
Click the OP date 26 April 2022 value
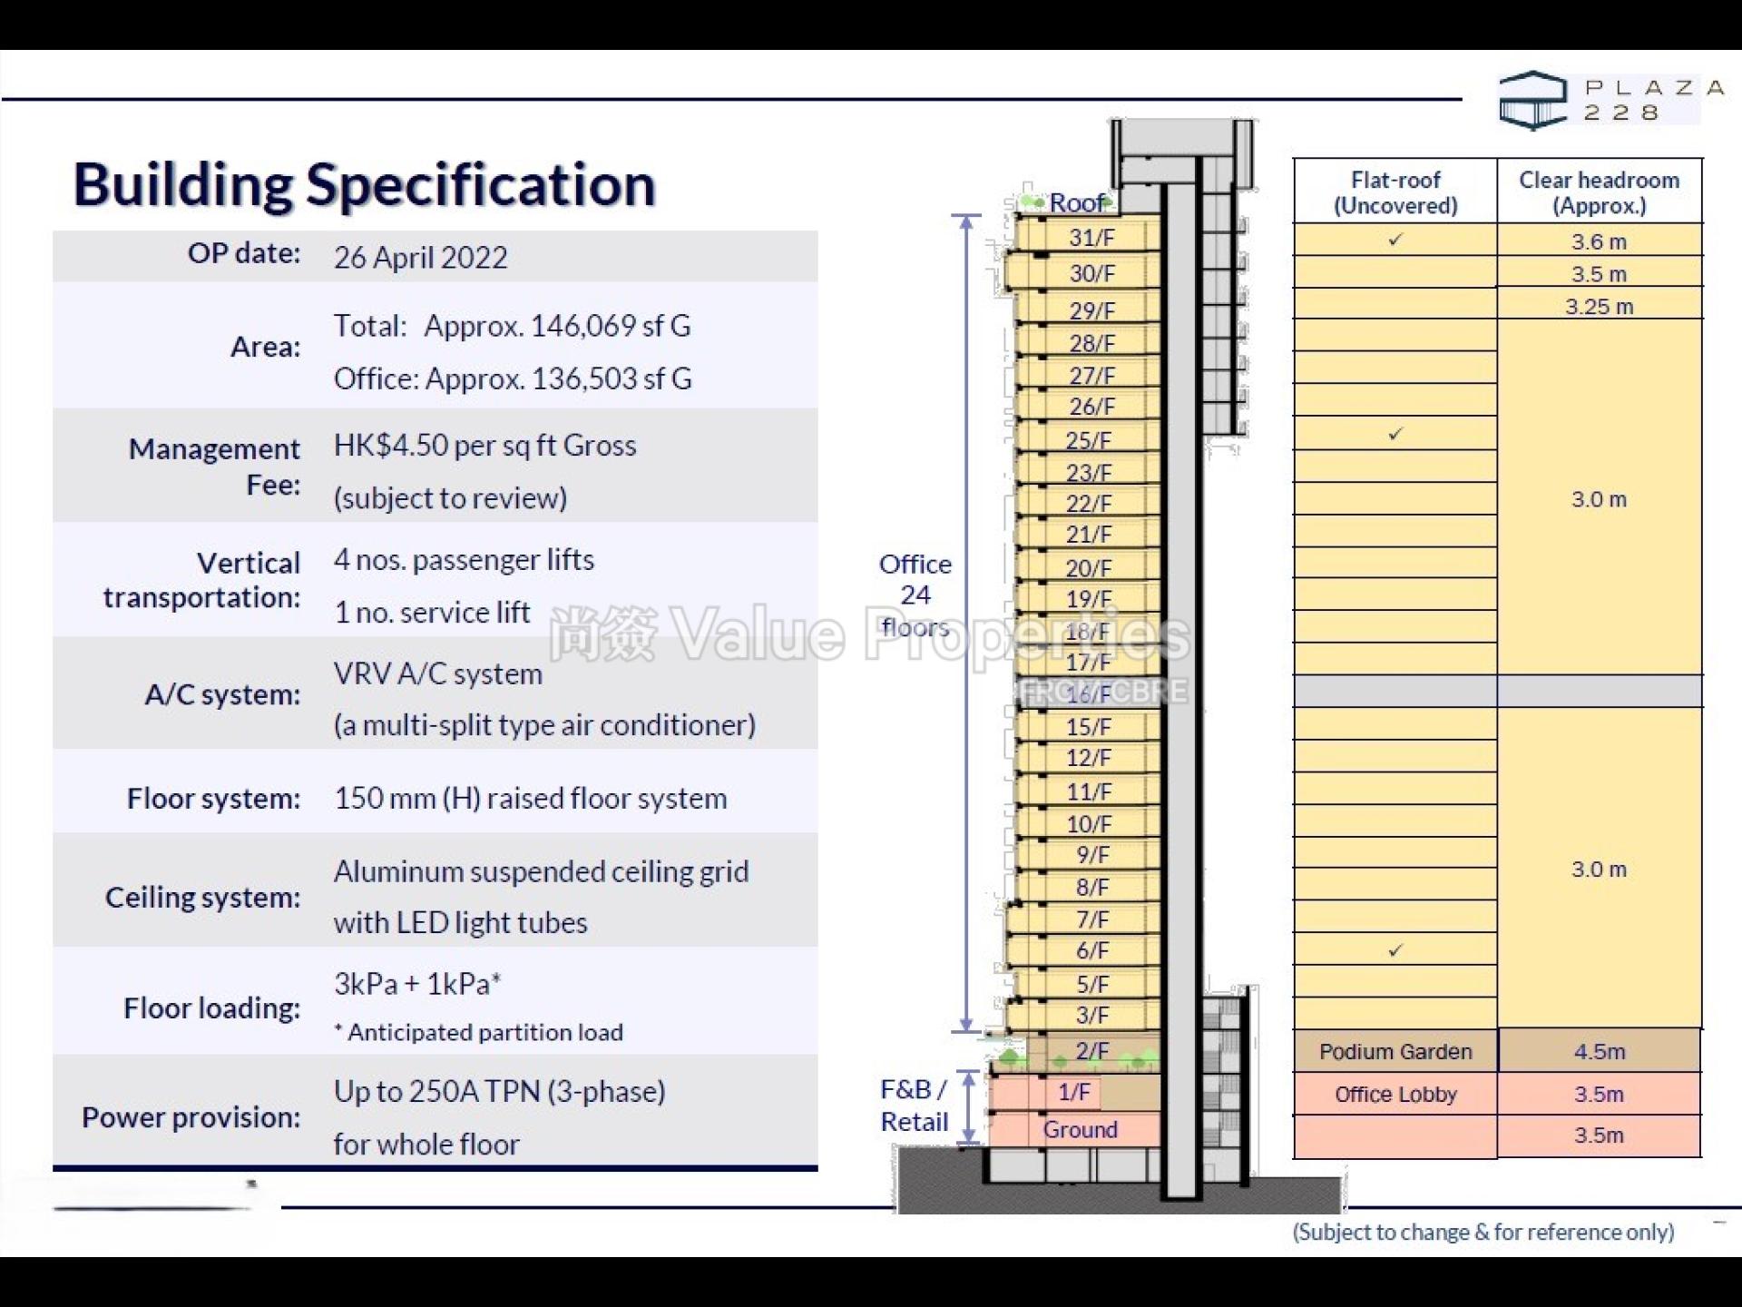coord(420,258)
